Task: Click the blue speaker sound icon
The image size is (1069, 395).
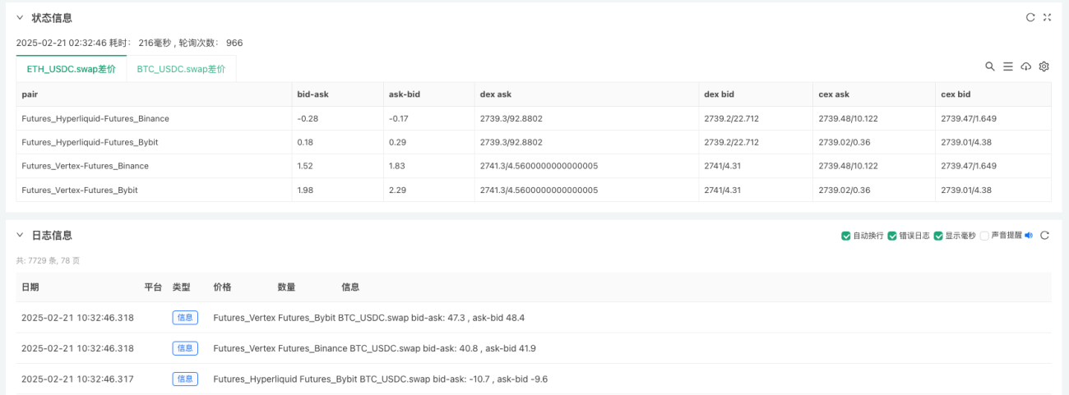Action: pyautogui.click(x=1028, y=235)
